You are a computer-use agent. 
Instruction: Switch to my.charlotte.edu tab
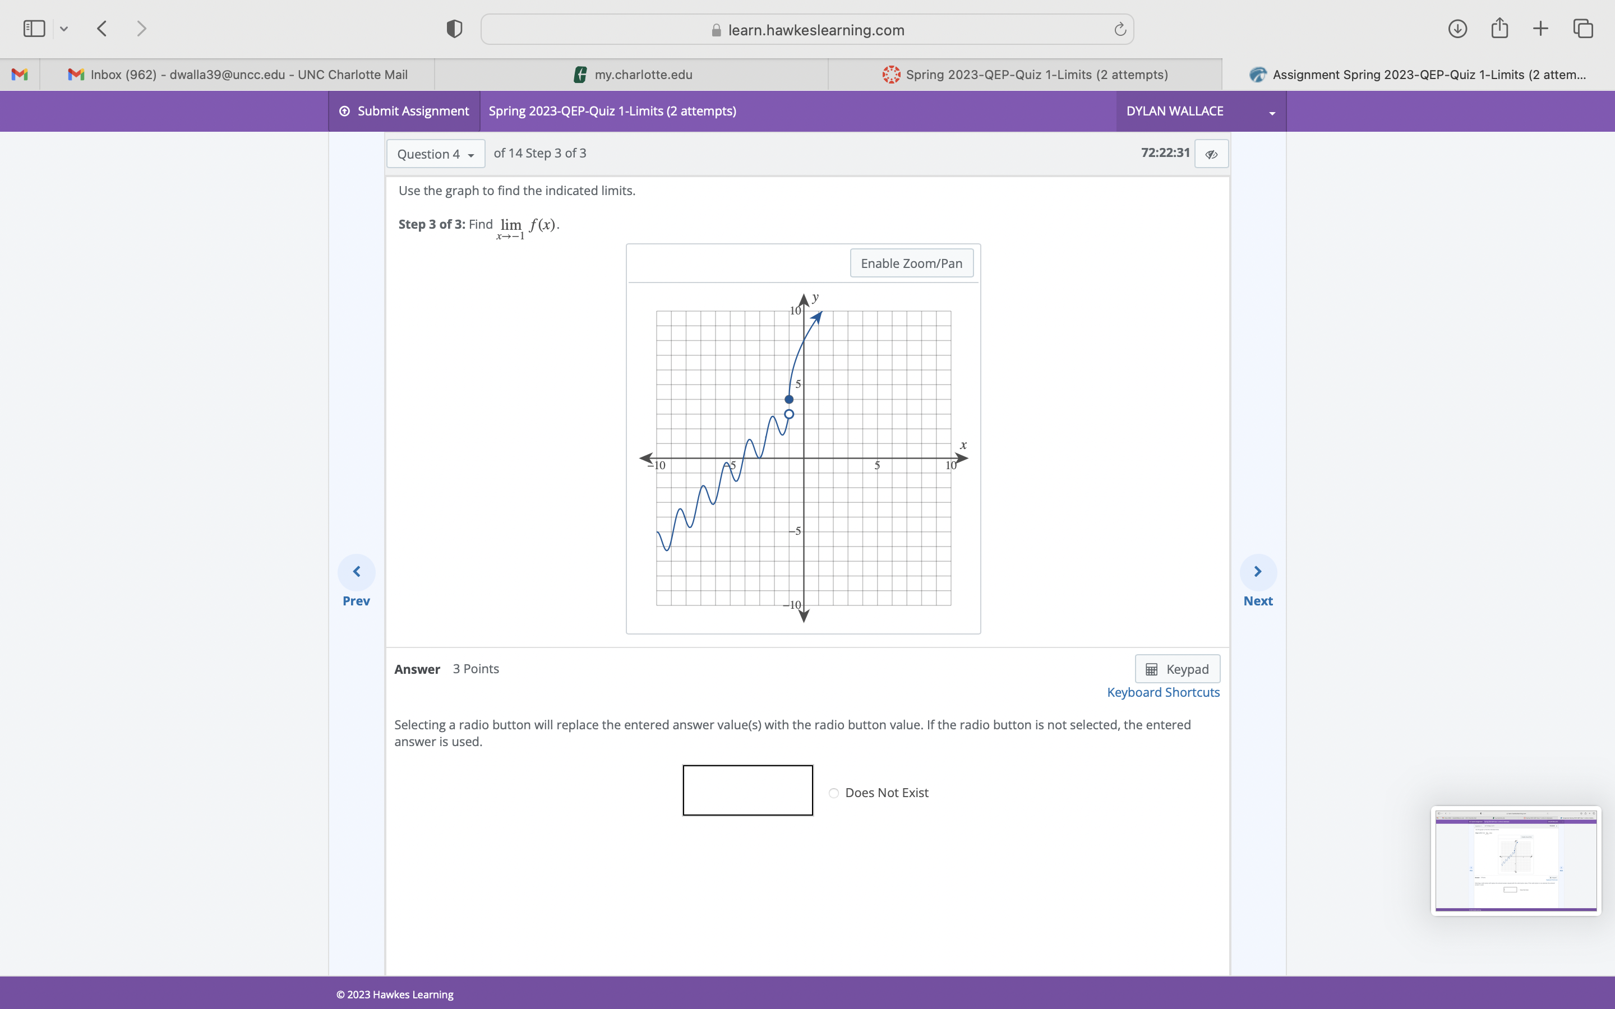point(631,74)
